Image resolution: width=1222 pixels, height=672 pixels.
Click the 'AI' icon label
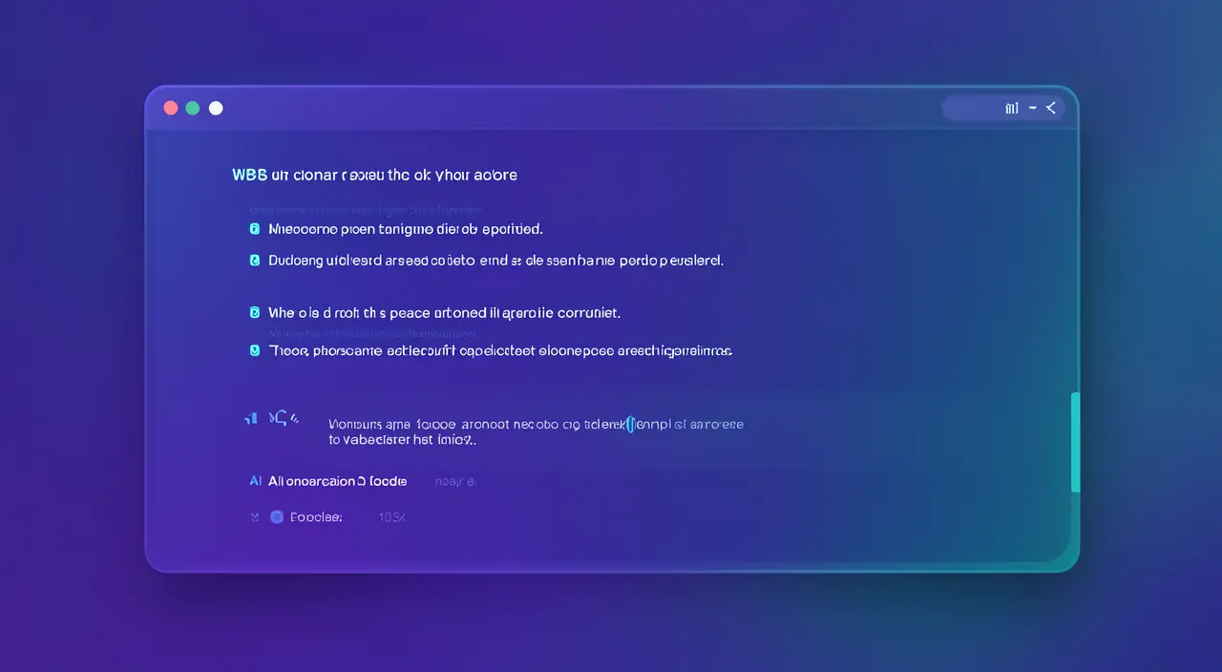pyautogui.click(x=255, y=481)
